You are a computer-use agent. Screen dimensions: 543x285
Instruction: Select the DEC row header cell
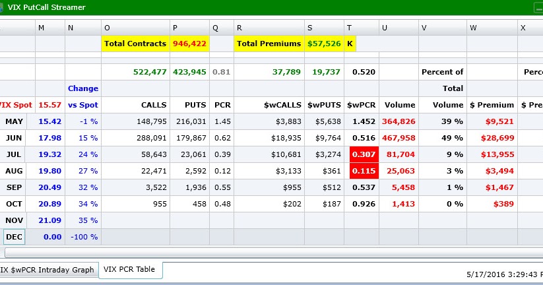pos(15,237)
